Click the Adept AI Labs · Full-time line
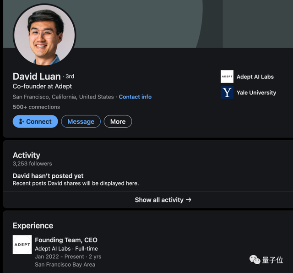The width and height of the screenshot is (293, 273). pos(66,249)
